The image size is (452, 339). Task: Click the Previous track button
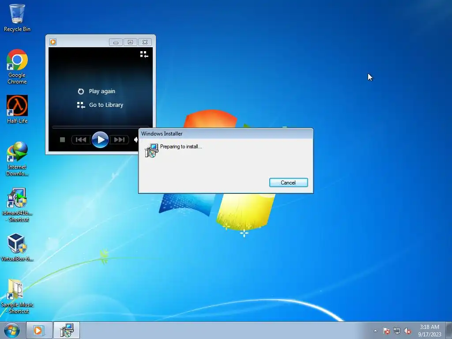click(81, 140)
